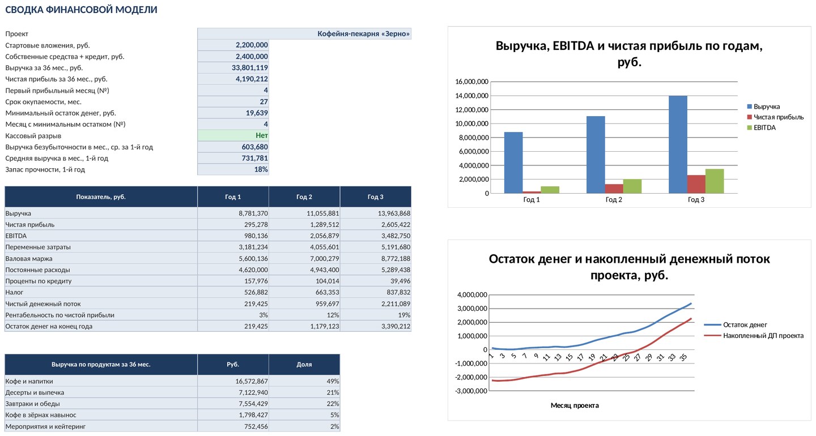
Task: Click the blue Выручка legend swatch
Action: [x=750, y=106]
